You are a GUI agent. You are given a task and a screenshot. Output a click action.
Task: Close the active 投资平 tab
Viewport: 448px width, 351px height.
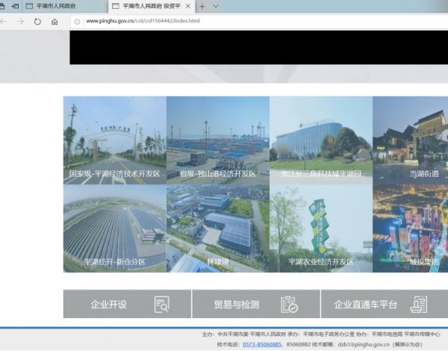[x=188, y=6]
